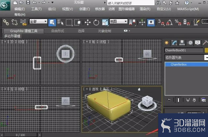Toggle Percent Snap button
Screen dimensions: 208x137
pos(178,22)
